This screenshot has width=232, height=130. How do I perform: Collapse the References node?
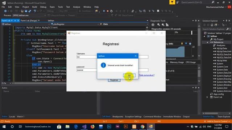pos(207,42)
